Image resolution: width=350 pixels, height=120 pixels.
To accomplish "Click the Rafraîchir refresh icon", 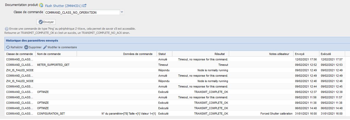I will pos(8,47).
